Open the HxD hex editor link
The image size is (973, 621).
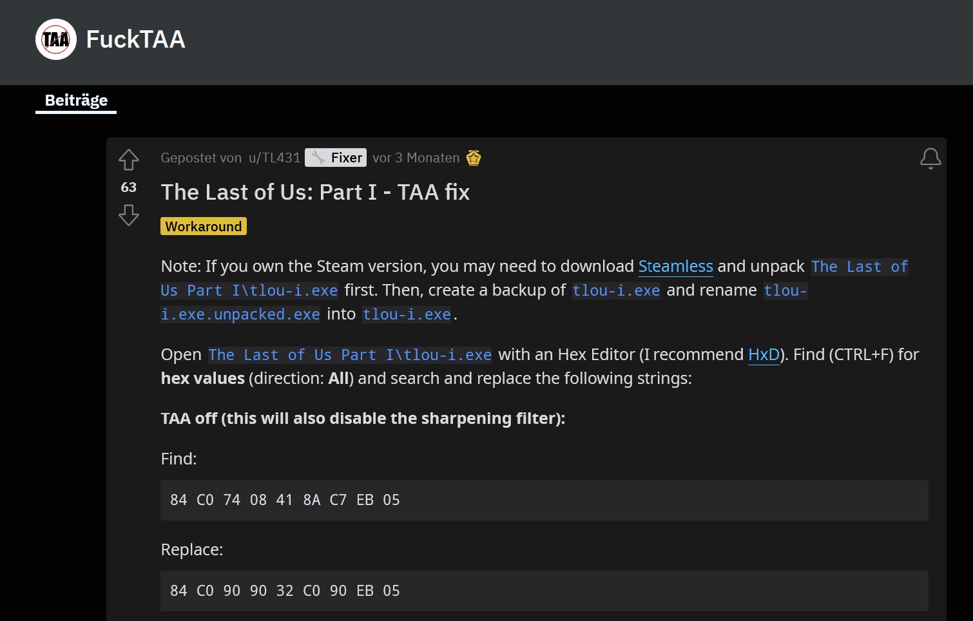click(764, 355)
